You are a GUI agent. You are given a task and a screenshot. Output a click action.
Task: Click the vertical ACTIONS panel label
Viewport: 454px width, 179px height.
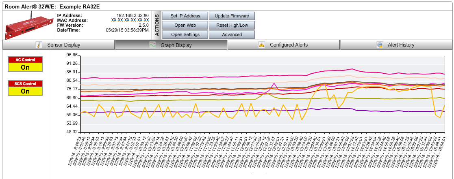tap(157, 25)
